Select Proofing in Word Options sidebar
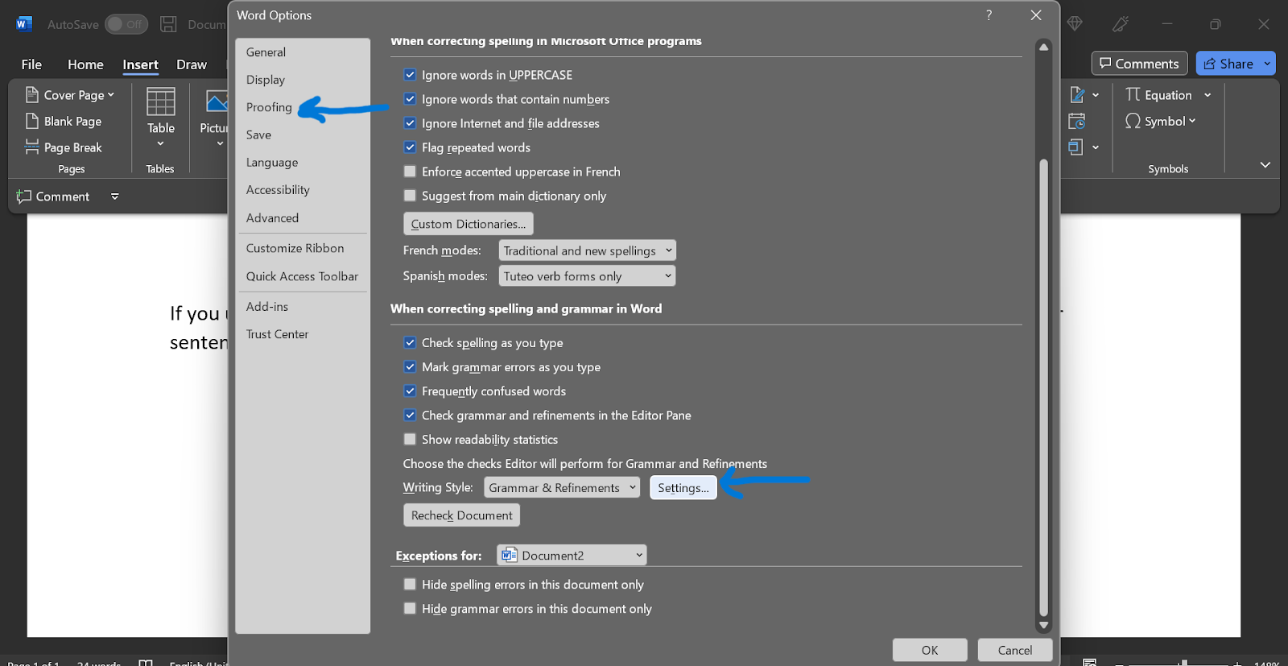This screenshot has width=1288, height=666. coord(303,107)
